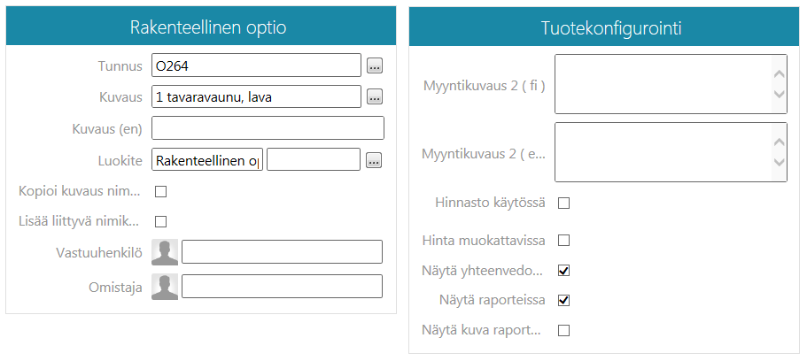The width and height of the screenshot is (807, 361).
Task: Click the Omistaja person avatar icon
Action: click(x=165, y=287)
